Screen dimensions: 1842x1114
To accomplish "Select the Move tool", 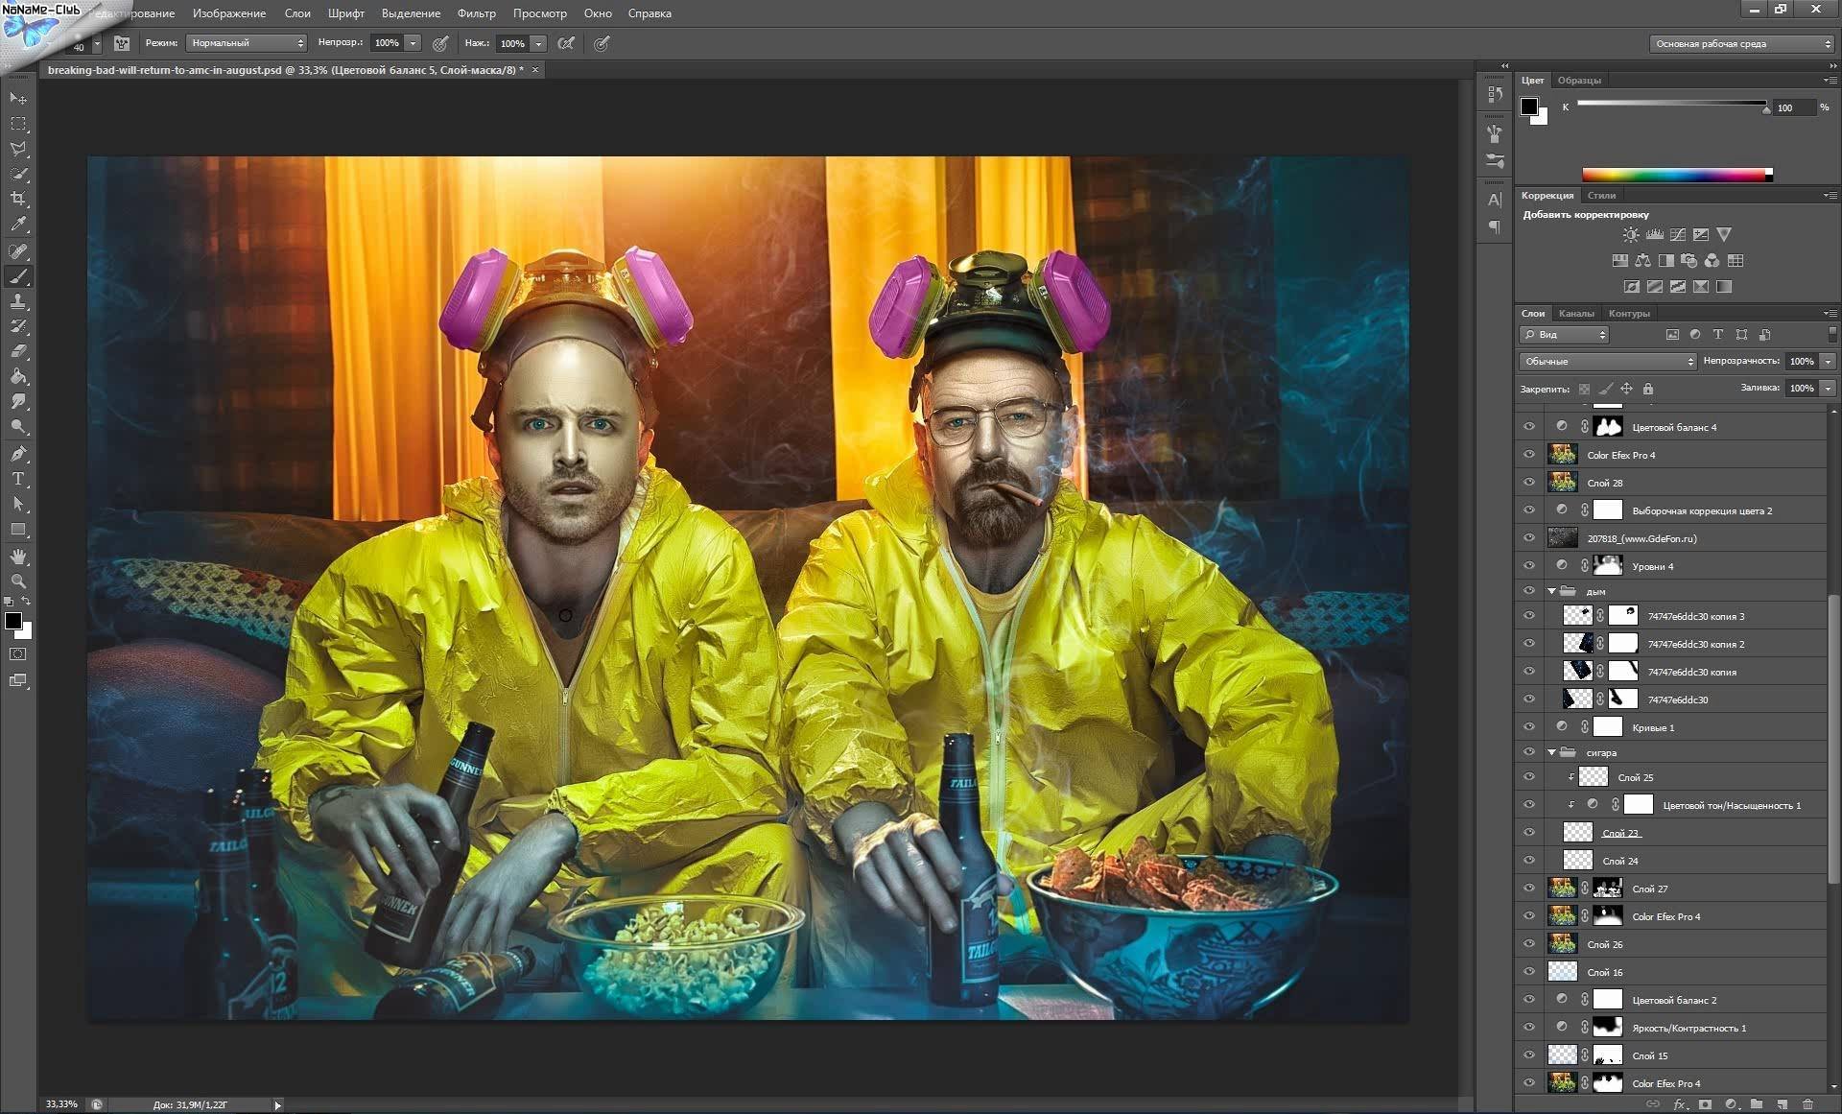I will [18, 99].
